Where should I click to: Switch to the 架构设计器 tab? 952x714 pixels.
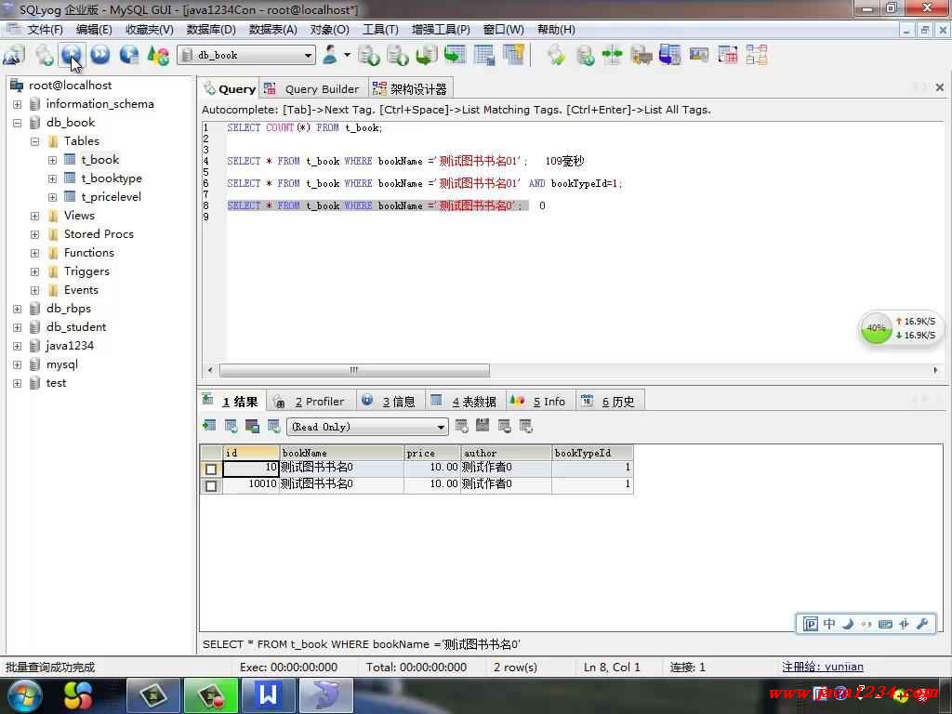410,89
